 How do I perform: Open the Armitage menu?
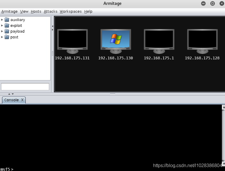(x=10, y=12)
